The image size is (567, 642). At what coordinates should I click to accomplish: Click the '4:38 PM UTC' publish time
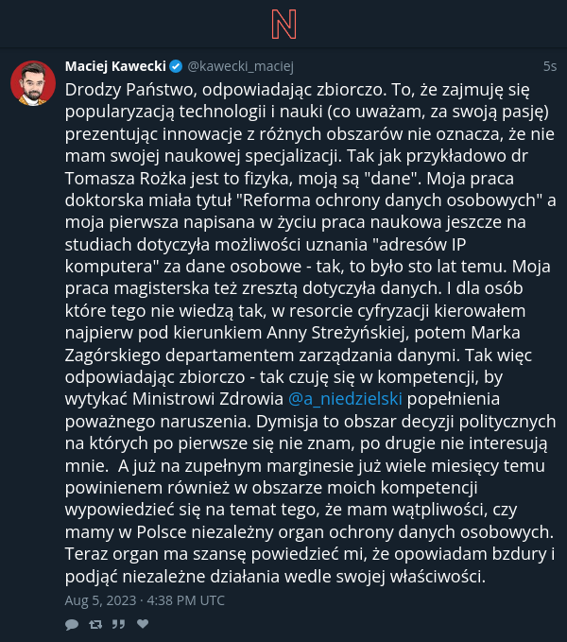(x=186, y=600)
